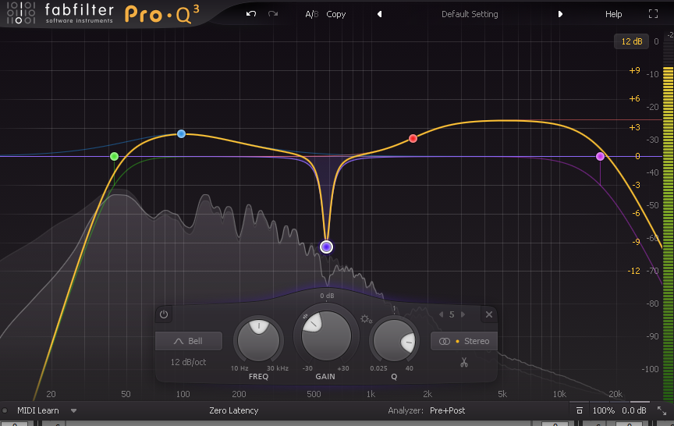Bypass the selected band with power button

(164, 314)
